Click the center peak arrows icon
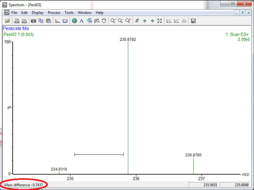Screen dimensions: 254x190 coord(184,21)
